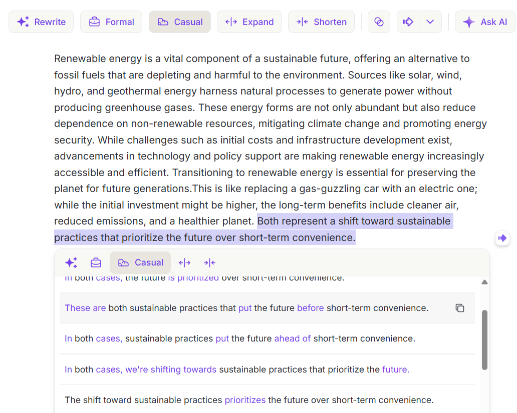Image resolution: width=517 pixels, height=413 pixels.
Task: Open the dropdown chevron beside the continue-writing arrow
Action: tap(430, 22)
